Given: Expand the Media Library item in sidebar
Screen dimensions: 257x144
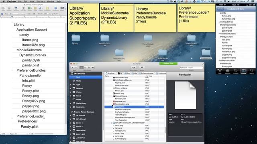Looking at the screenshot, I should (71, 103).
